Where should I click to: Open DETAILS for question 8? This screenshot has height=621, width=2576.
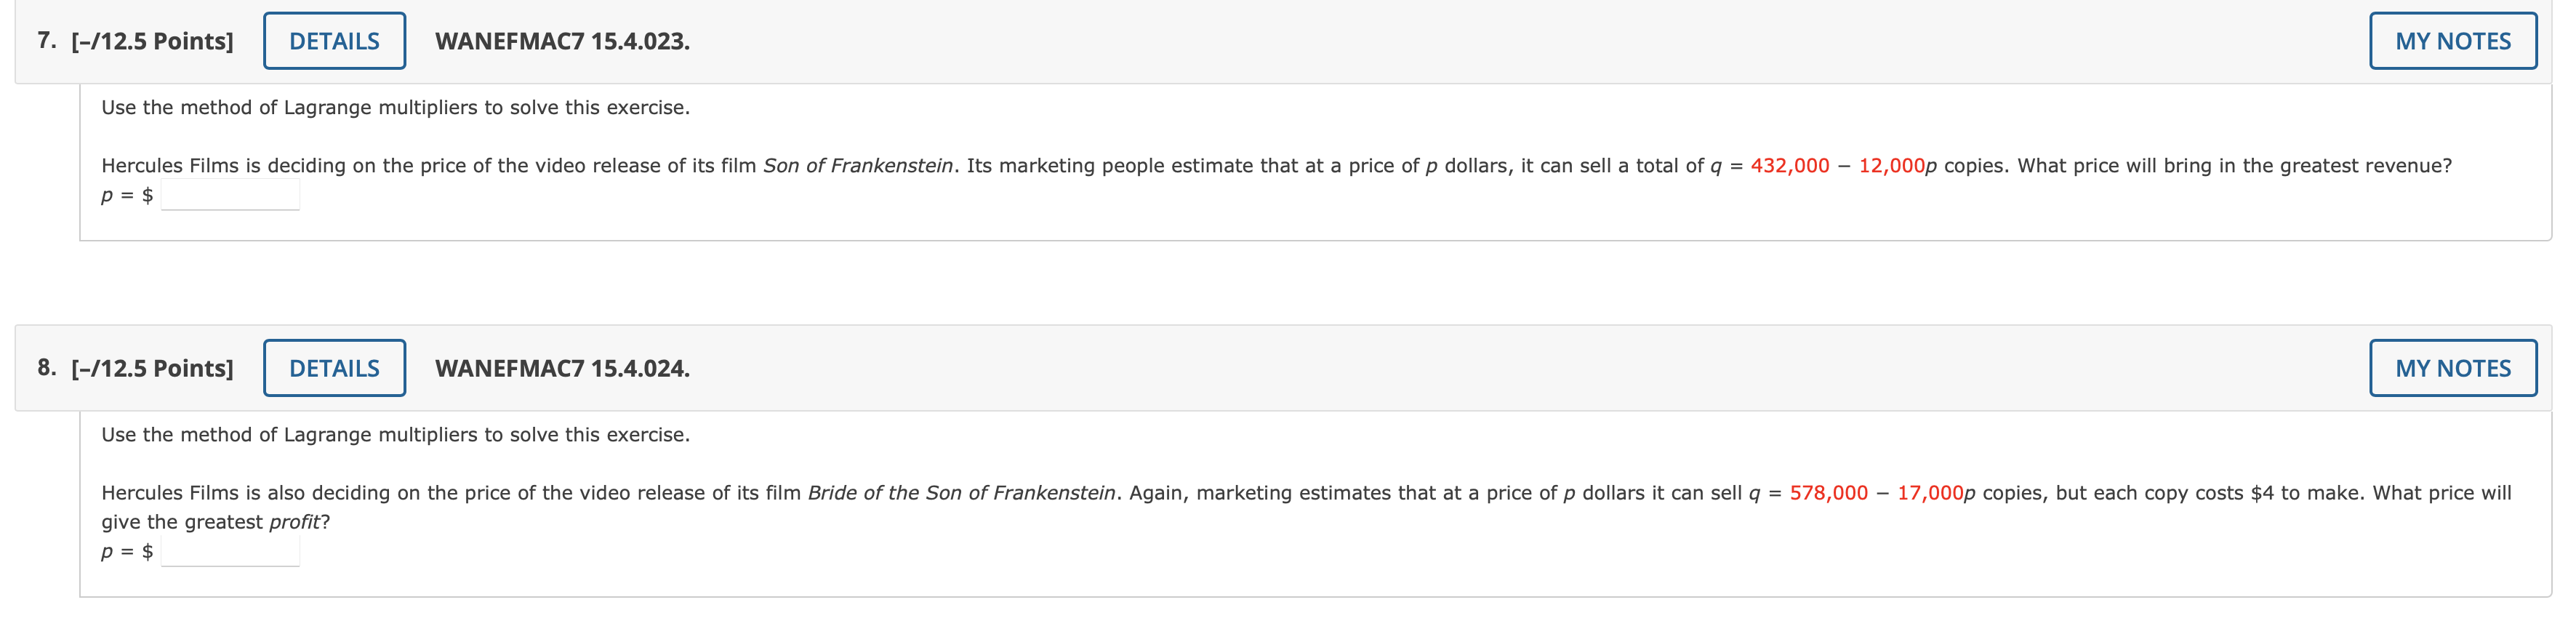[334, 368]
